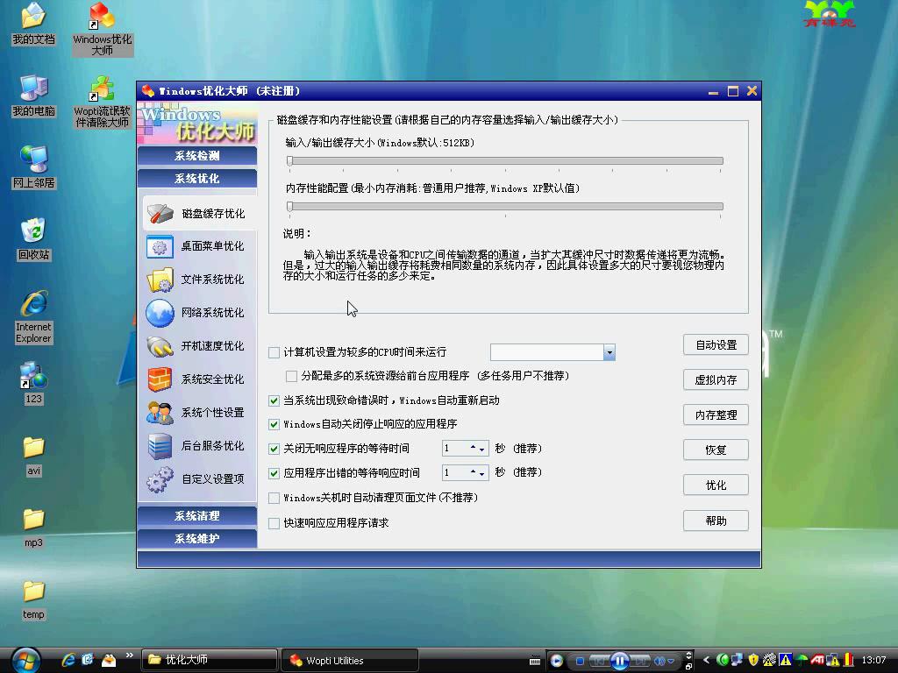Select the Internet Explorer desktop icon
Image resolution: width=898 pixels, height=673 pixels.
click(x=33, y=317)
